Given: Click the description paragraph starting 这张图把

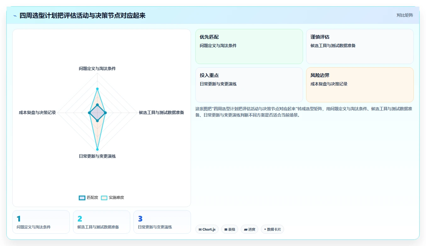Looking at the screenshot, I should click(304, 112).
